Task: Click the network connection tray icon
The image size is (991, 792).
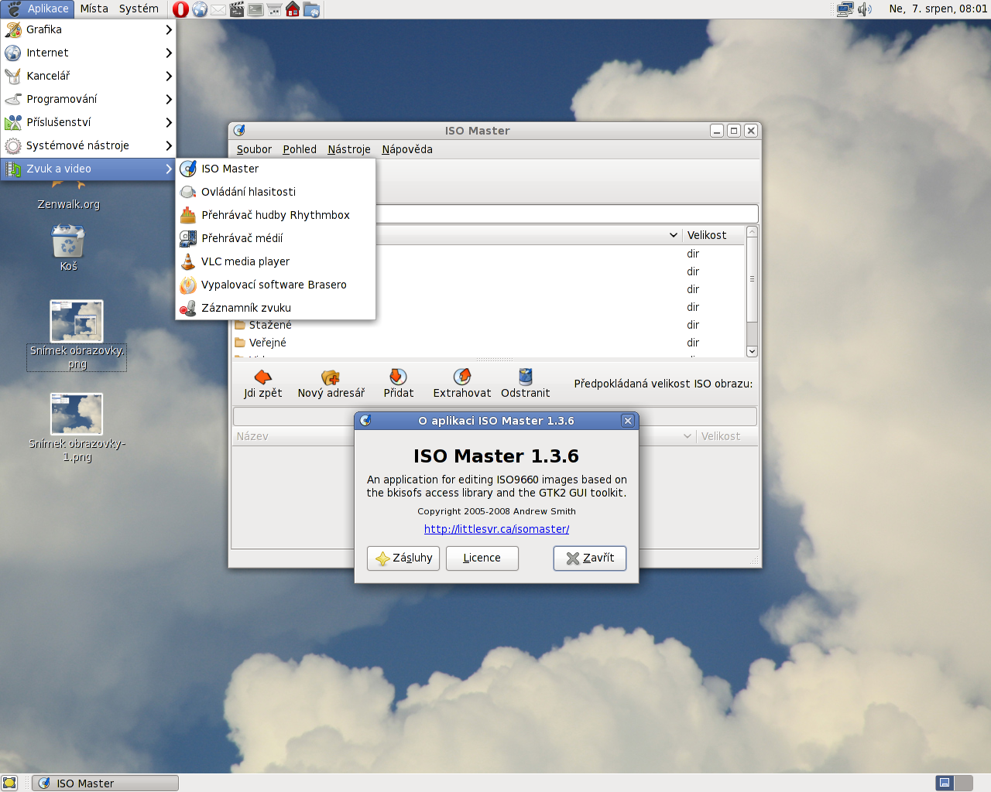Action: click(x=845, y=9)
